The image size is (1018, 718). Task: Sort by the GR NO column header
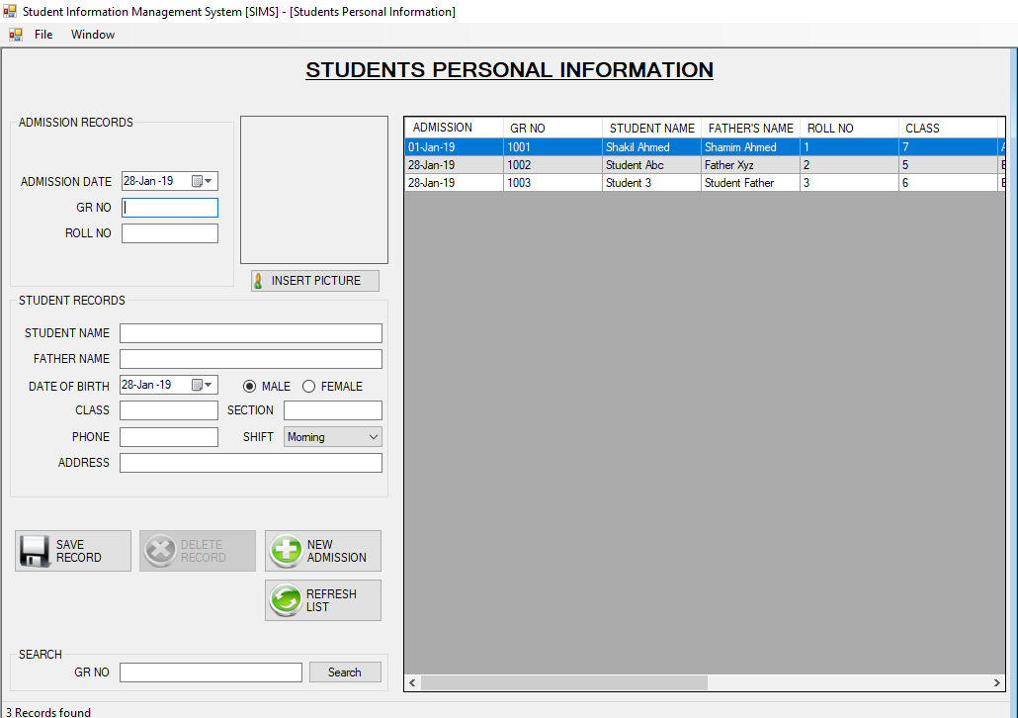coord(552,128)
